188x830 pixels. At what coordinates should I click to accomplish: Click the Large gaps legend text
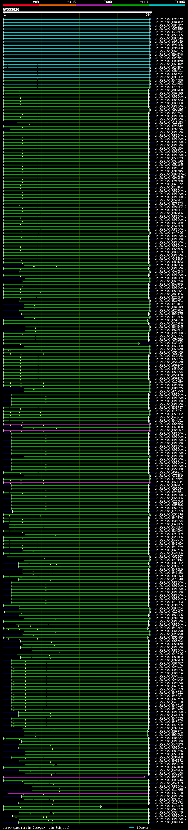click(36, 827)
